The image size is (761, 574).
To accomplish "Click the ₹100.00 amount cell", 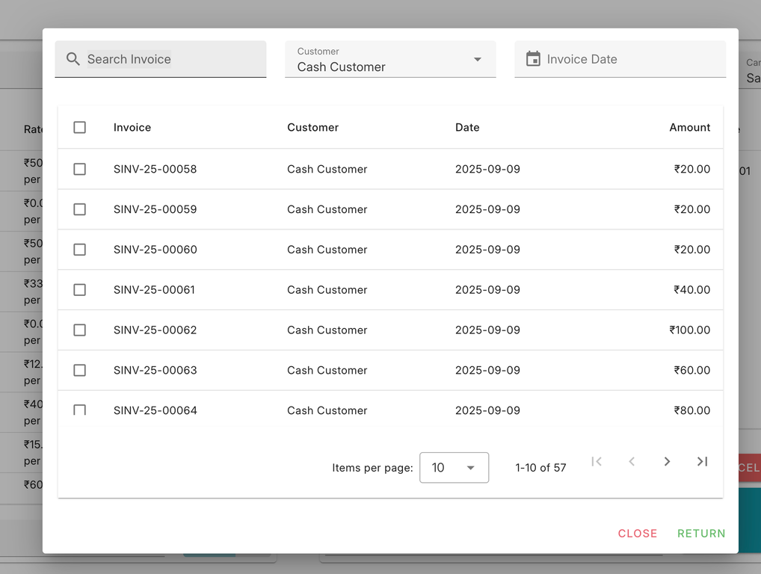I will [x=690, y=330].
